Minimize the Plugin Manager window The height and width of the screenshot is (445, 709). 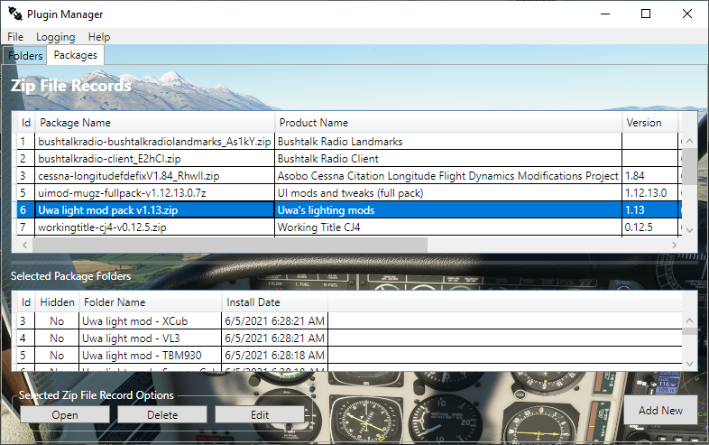click(605, 14)
